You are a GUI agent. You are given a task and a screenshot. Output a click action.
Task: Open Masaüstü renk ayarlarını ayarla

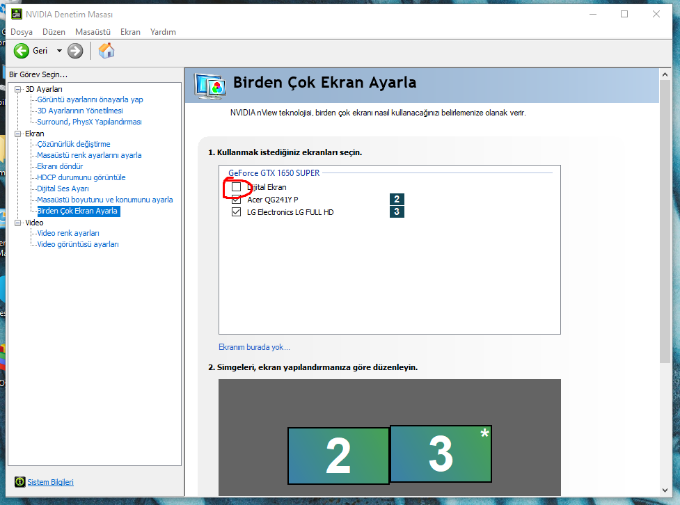tap(89, 155)
